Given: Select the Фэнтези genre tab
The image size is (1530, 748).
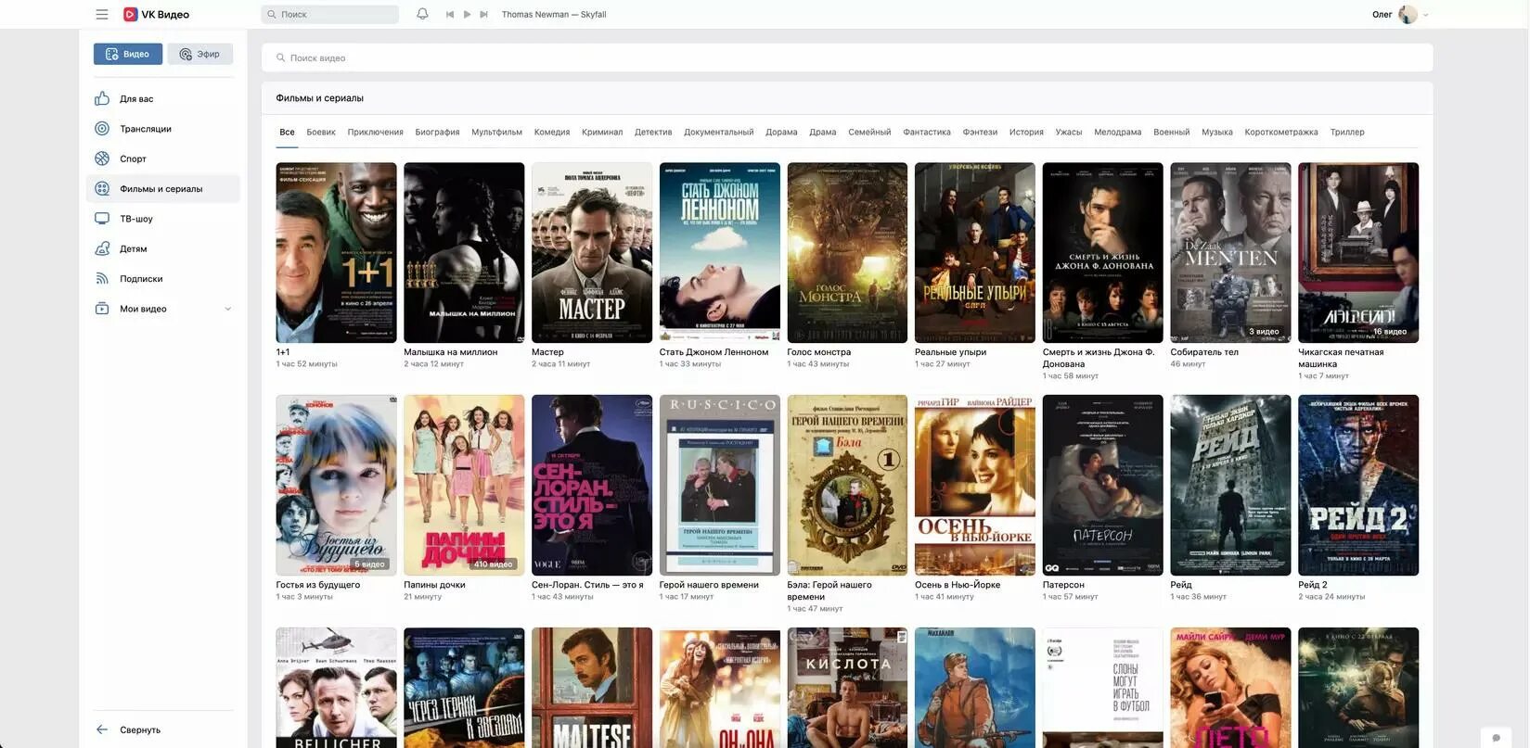Looking at the screenshot, I should click(x=980, y=132).
